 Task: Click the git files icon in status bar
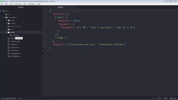(171, 98)
